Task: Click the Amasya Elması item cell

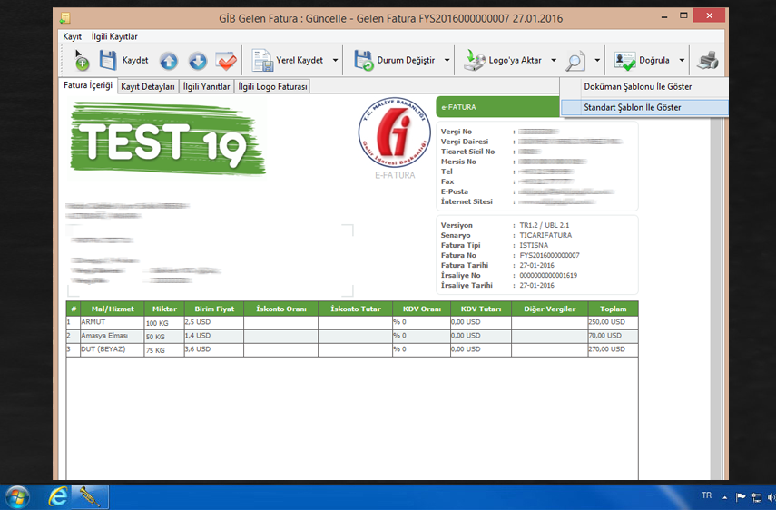Action: (112, 336)
